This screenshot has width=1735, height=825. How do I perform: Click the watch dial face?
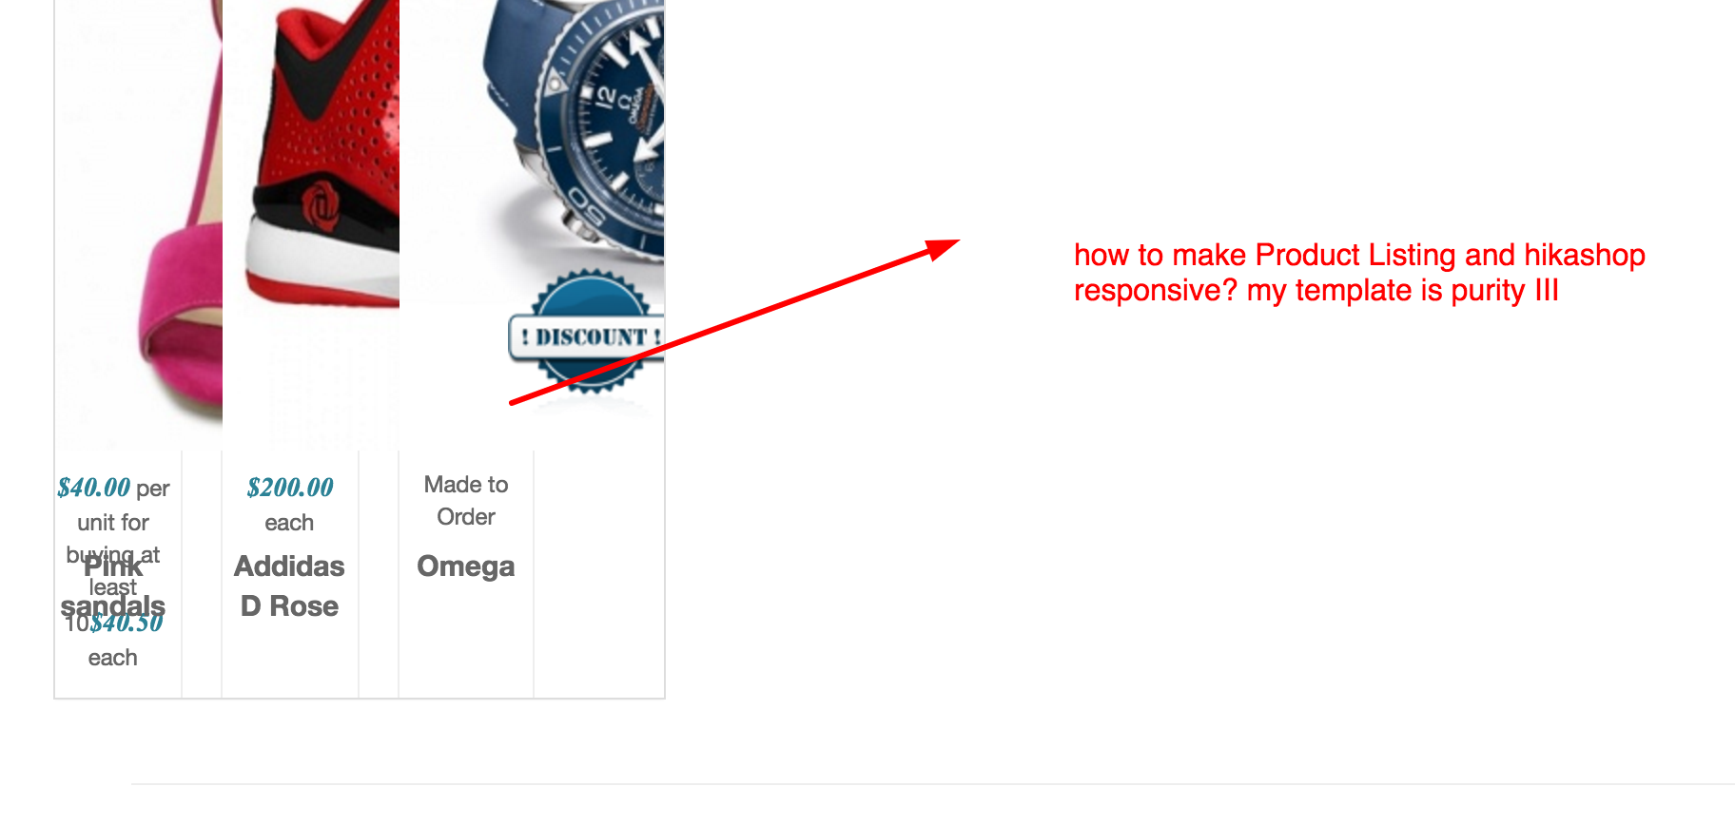(x=620, y=114)
